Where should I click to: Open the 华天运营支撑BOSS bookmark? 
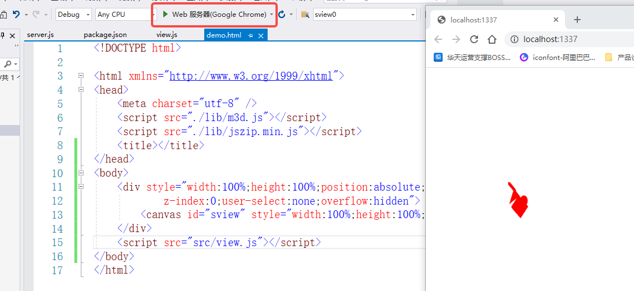pyautogui.click(x=472, y=57)
